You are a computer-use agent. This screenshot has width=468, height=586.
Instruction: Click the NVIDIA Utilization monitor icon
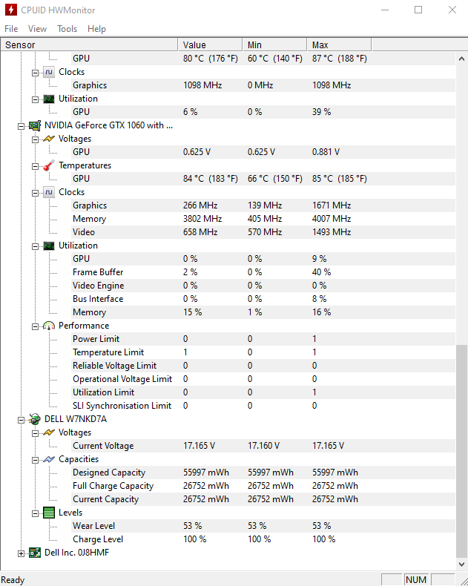(49, 246)
